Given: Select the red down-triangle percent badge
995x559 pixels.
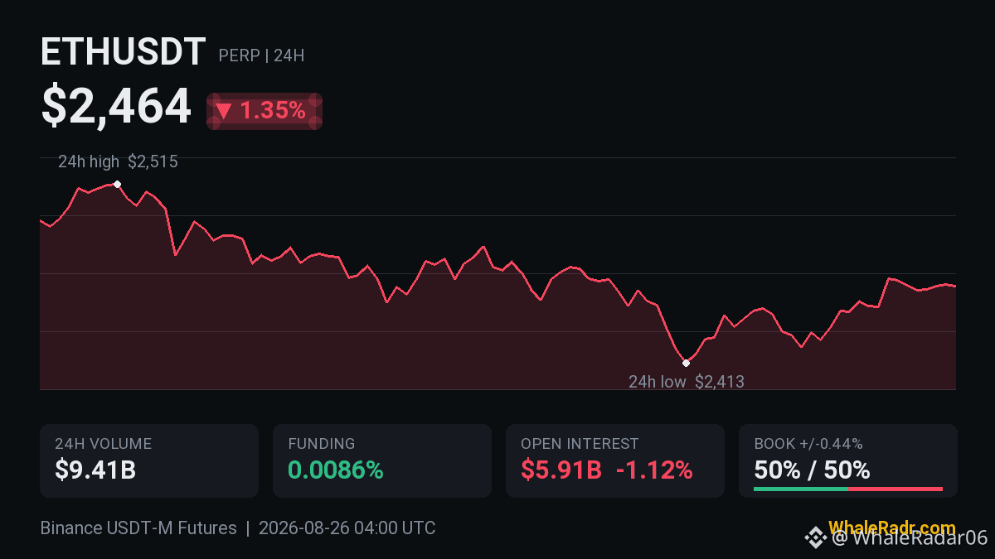Looking at the screenshot, I should (265, 111).
